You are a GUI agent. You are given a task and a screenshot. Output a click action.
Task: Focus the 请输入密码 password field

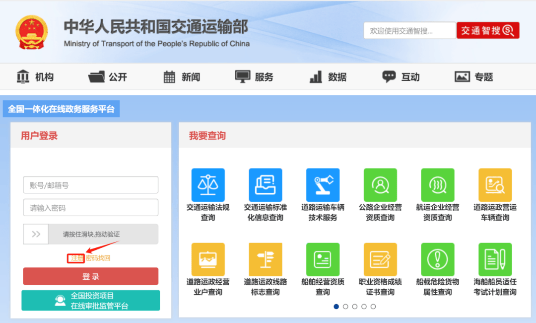click(91, 207)
